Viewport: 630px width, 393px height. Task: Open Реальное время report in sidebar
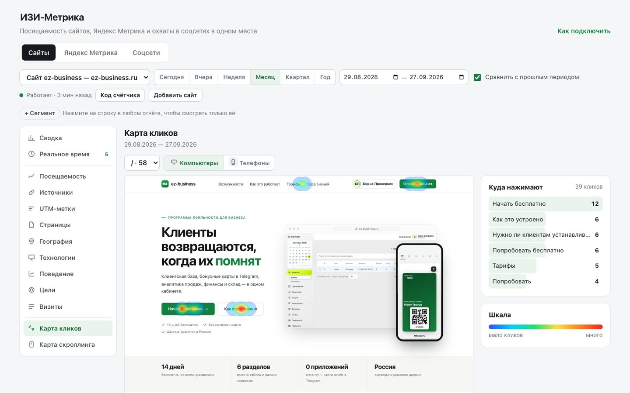coord(68,154)
